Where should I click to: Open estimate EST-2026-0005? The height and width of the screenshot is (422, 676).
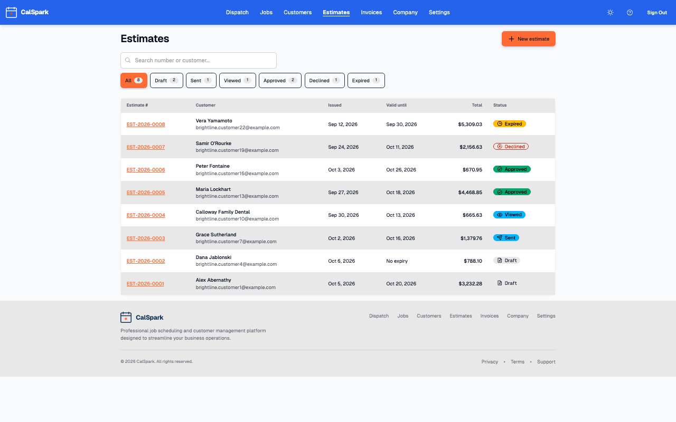146,193
